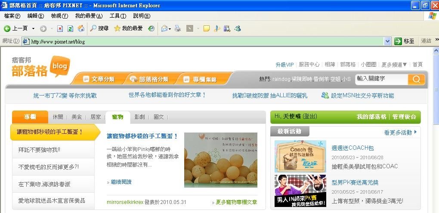Viewport: 439px width, 213px height.
Task: Open the 部落格分類 tab
Action: click(149, 79)
